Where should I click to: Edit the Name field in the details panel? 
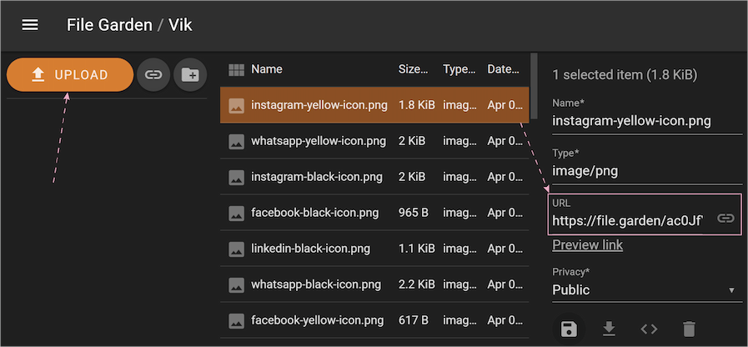click(x=647, y=121)
